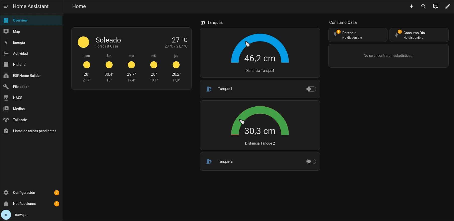
Task: Click the Configuración badge showing 7
Action: coord(57,193)
